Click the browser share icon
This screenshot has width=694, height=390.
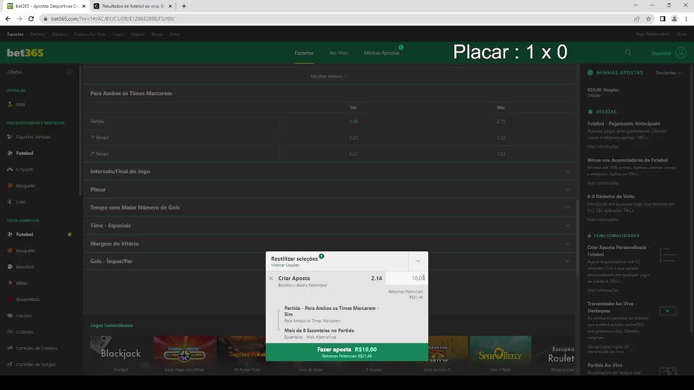(x=637, y=18)
